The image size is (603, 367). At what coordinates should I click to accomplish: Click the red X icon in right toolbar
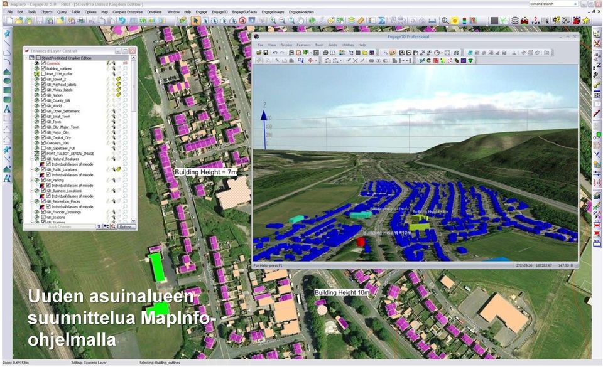pos(597,43)
